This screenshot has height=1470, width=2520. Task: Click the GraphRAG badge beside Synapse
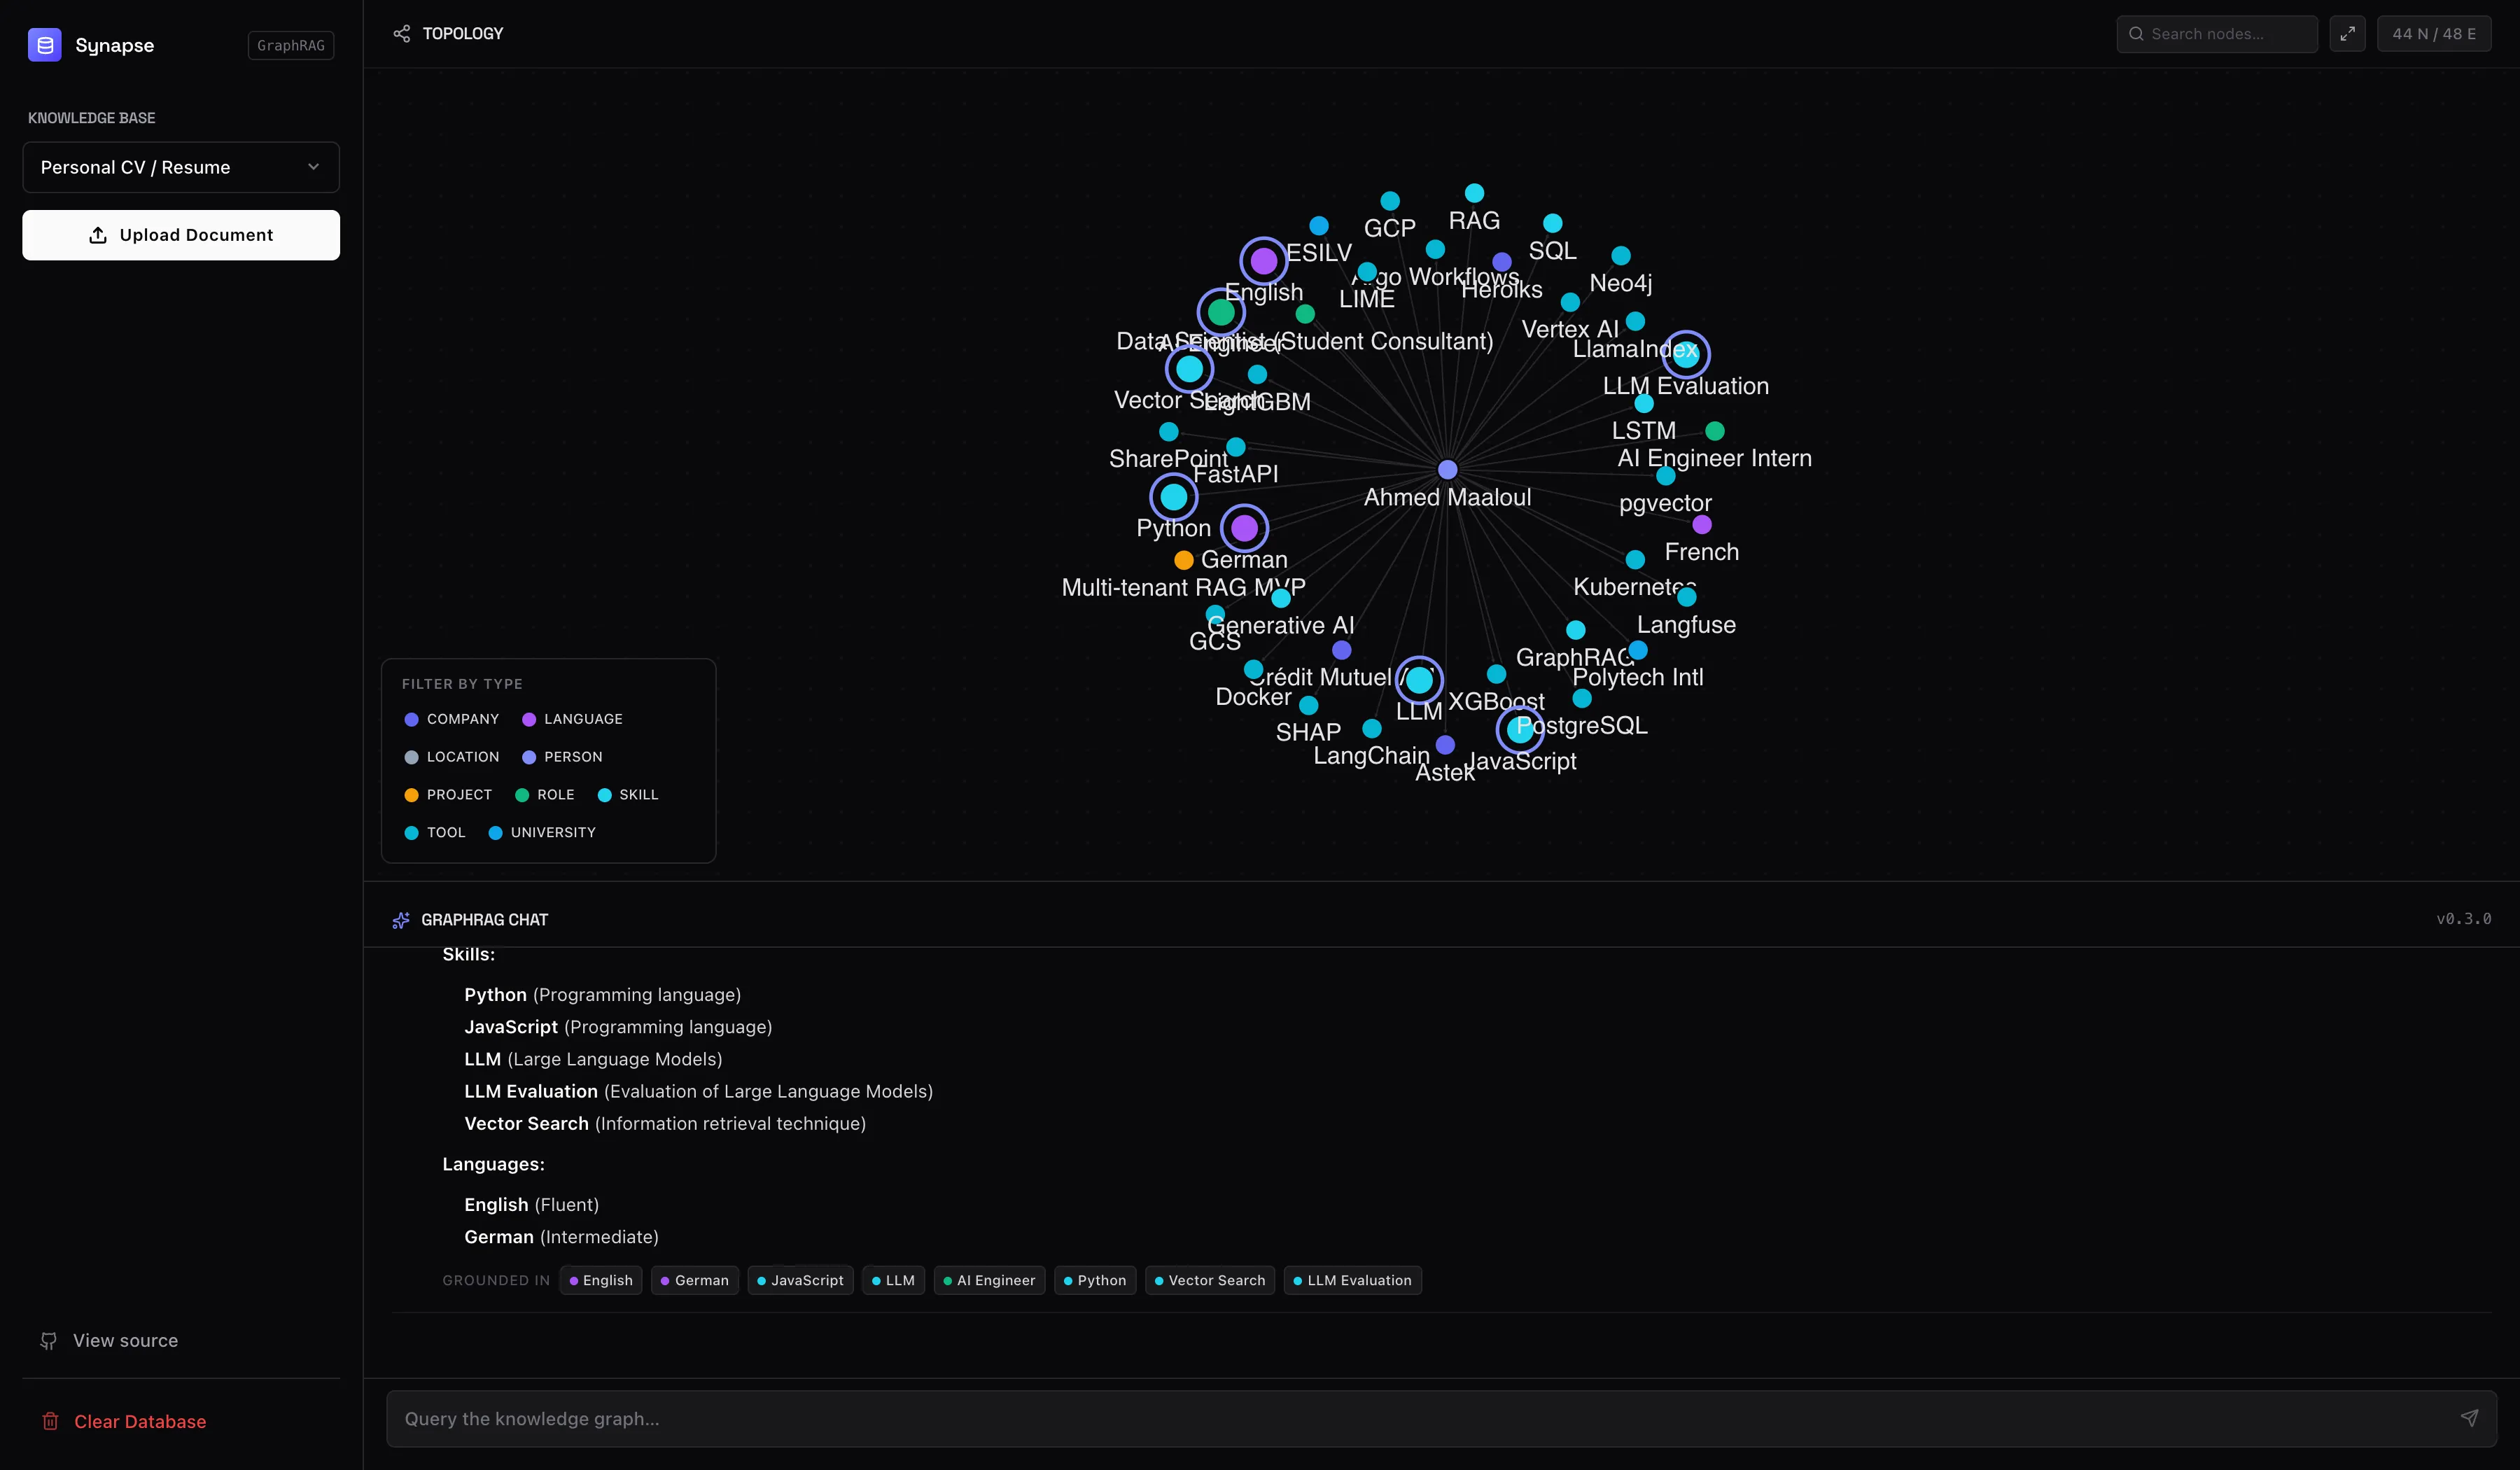pos(291,45)
